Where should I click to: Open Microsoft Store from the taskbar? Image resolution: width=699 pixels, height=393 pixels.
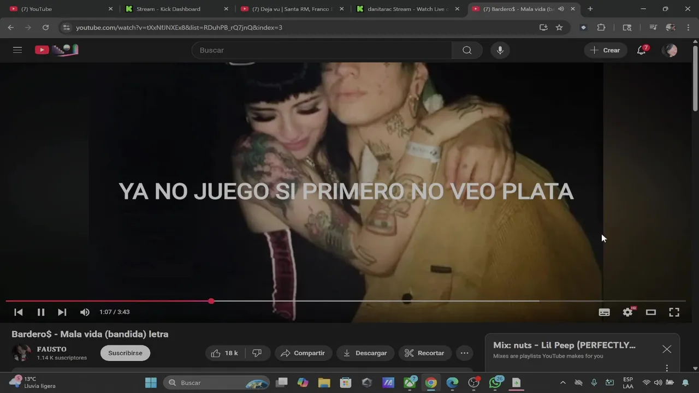click(345, 383)
